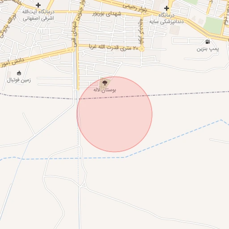Click the بلوار رحیمی boulevard label
The height and width of the screenshot is (229, 229).
click(x=135, y=8)
